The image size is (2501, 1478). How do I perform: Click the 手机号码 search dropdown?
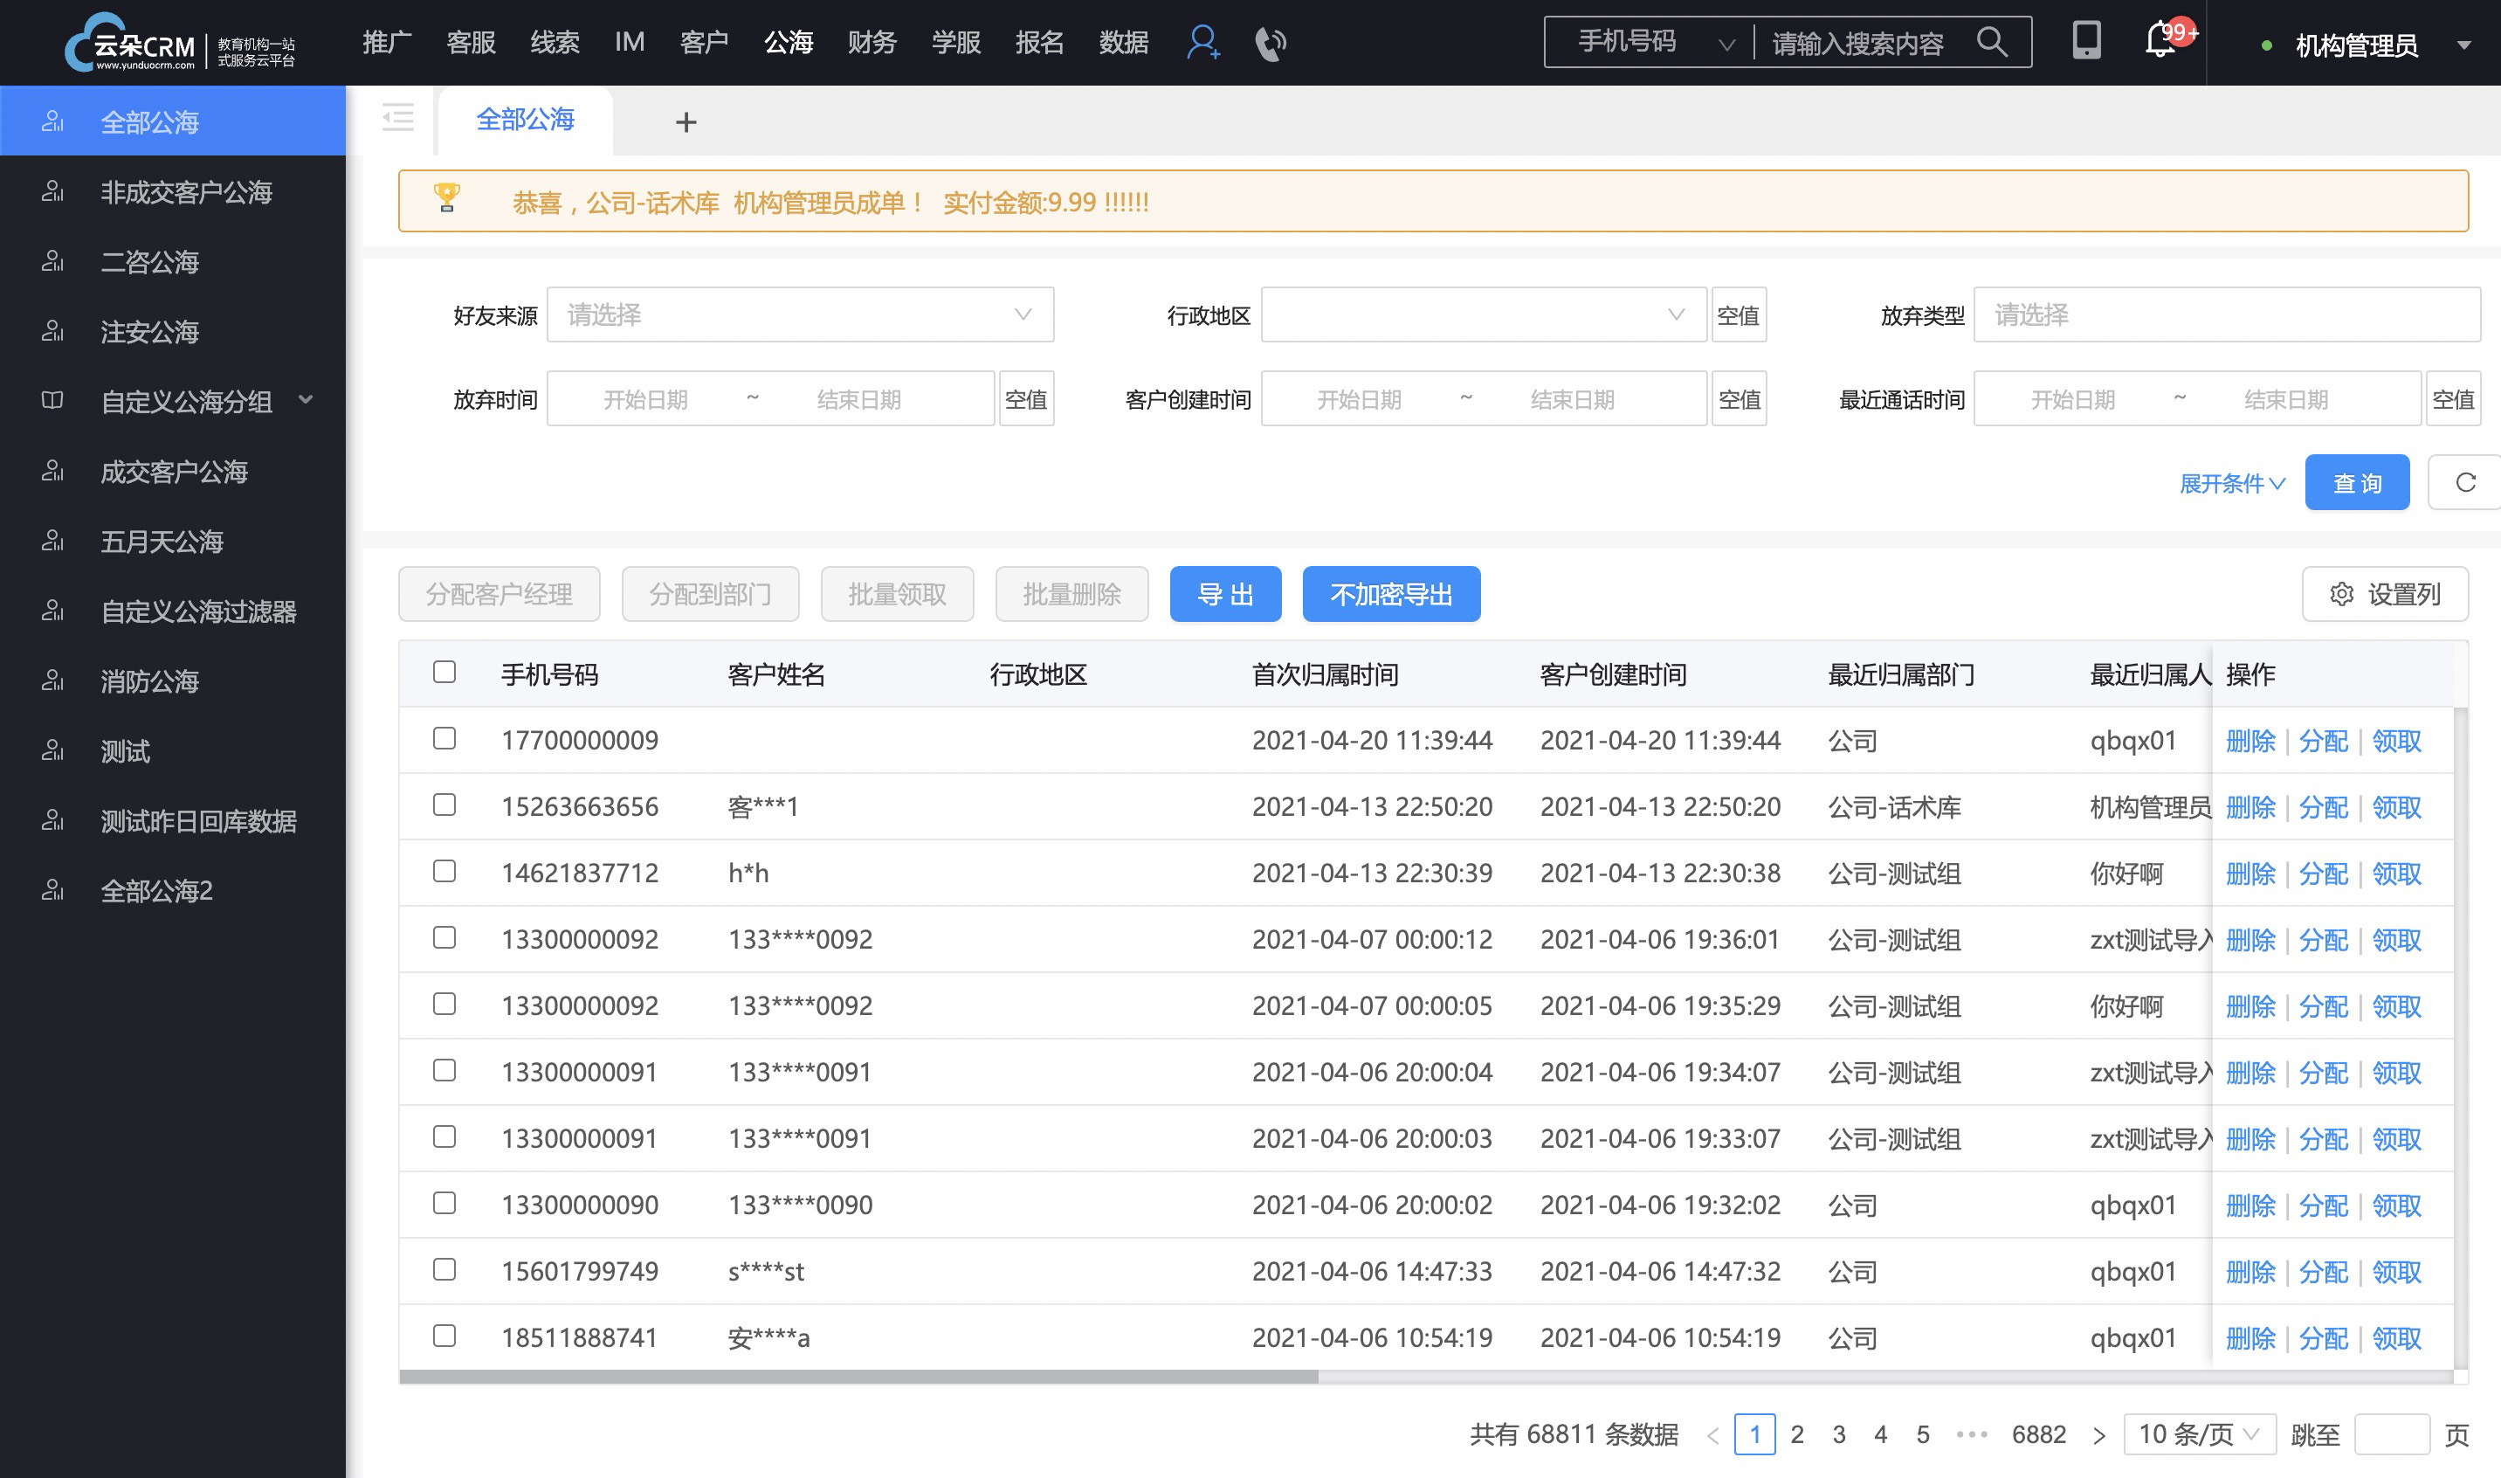click(1653, 44)
